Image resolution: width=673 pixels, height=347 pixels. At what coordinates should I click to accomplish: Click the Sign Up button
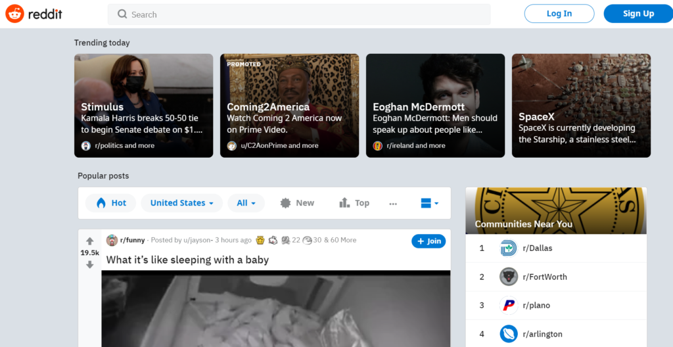coord(638,14)
